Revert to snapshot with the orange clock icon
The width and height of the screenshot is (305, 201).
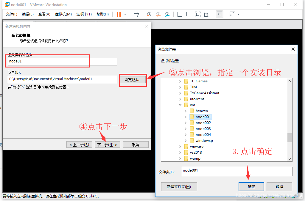158,14
